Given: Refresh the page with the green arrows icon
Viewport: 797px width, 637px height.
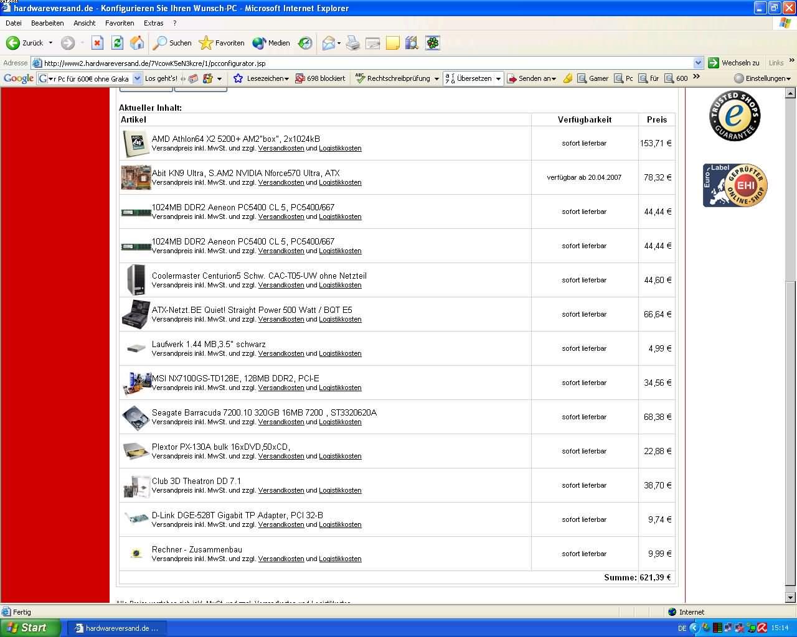Looking at the screenshot, I should point(117,43).
